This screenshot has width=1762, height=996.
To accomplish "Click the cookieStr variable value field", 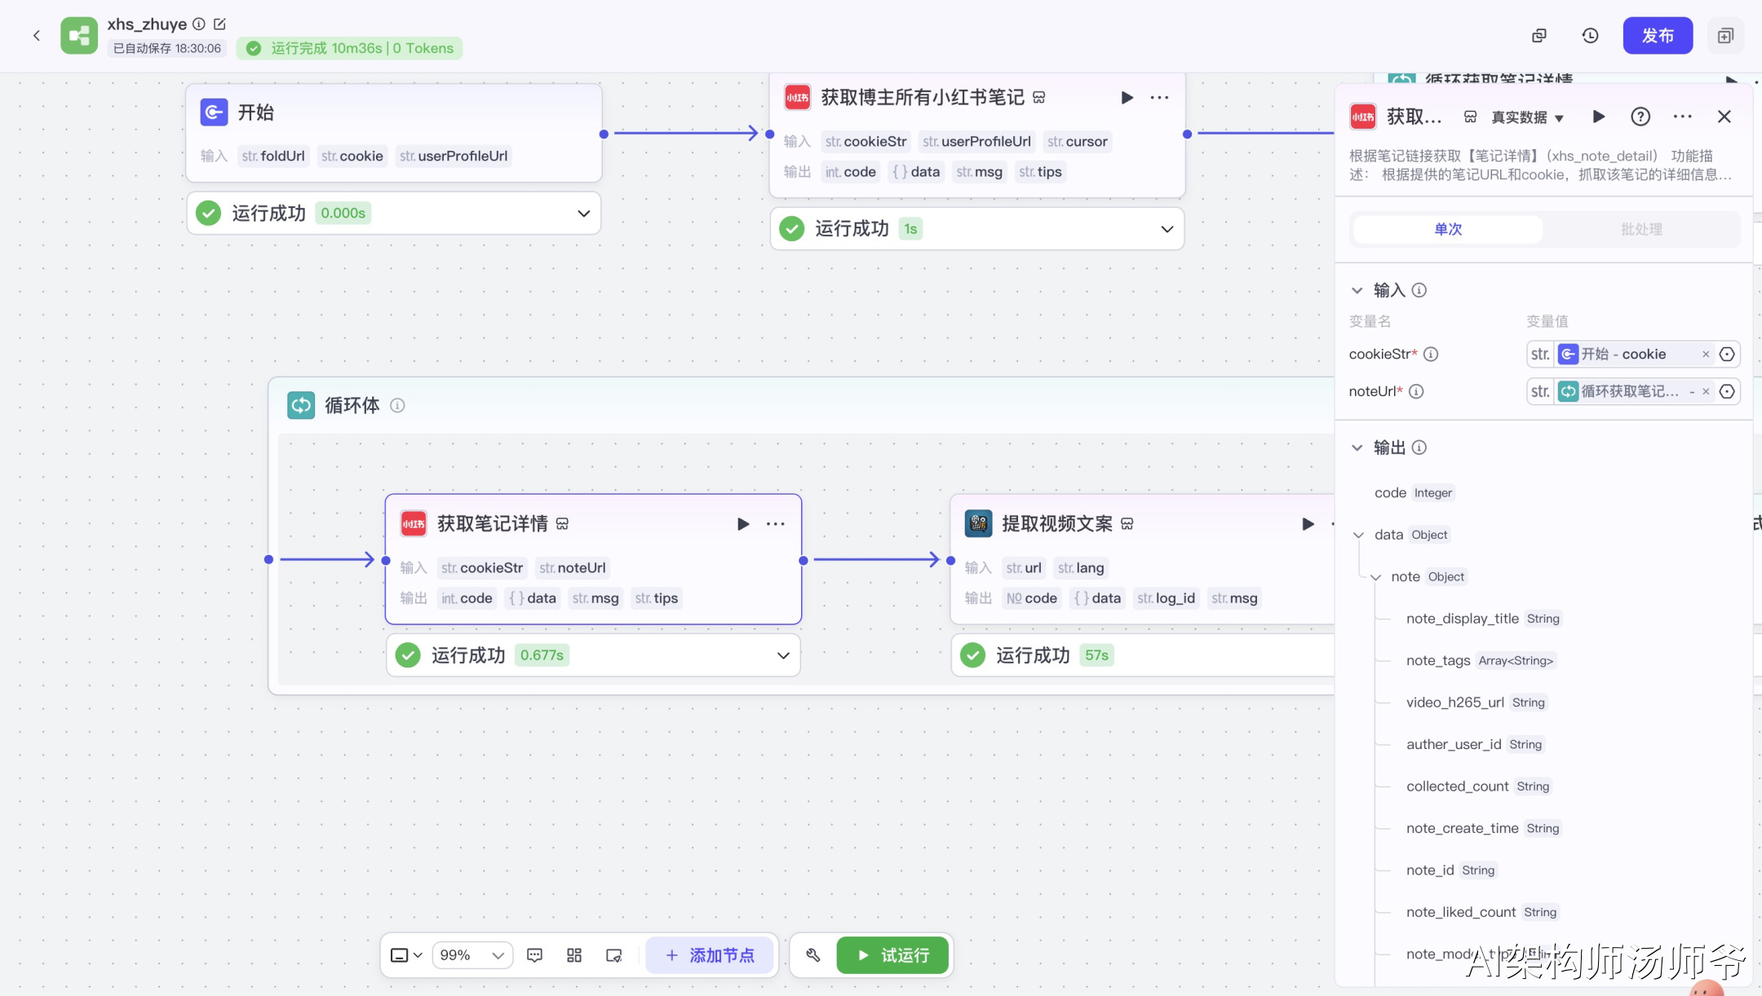I will (x=1623, y=354).
